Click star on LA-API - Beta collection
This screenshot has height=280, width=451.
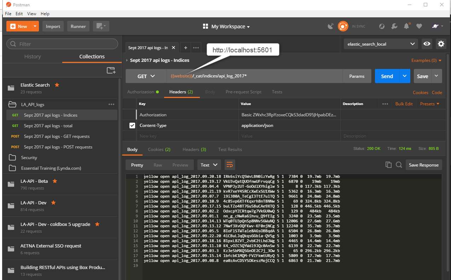55,181
